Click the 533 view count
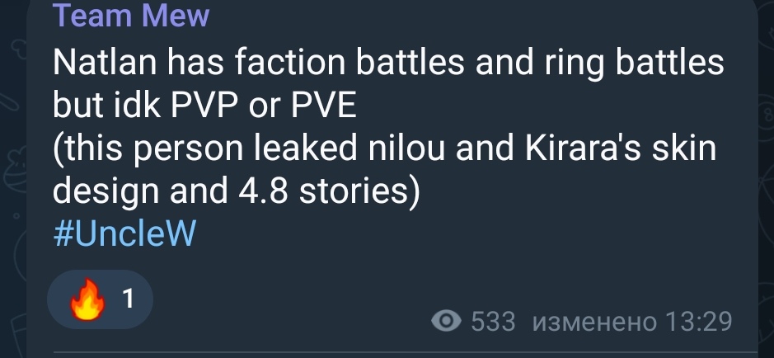This screenshot has width=774, height=358. click(493, 322)
